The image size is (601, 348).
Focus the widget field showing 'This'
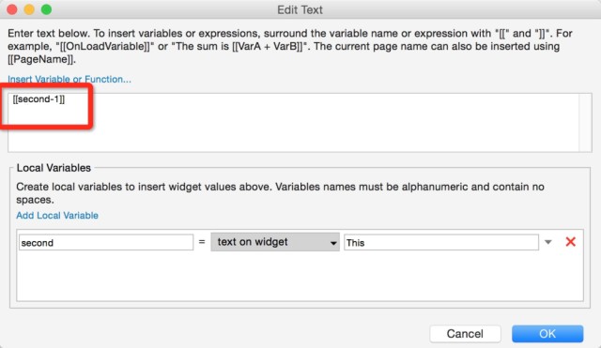coord(441,242)
